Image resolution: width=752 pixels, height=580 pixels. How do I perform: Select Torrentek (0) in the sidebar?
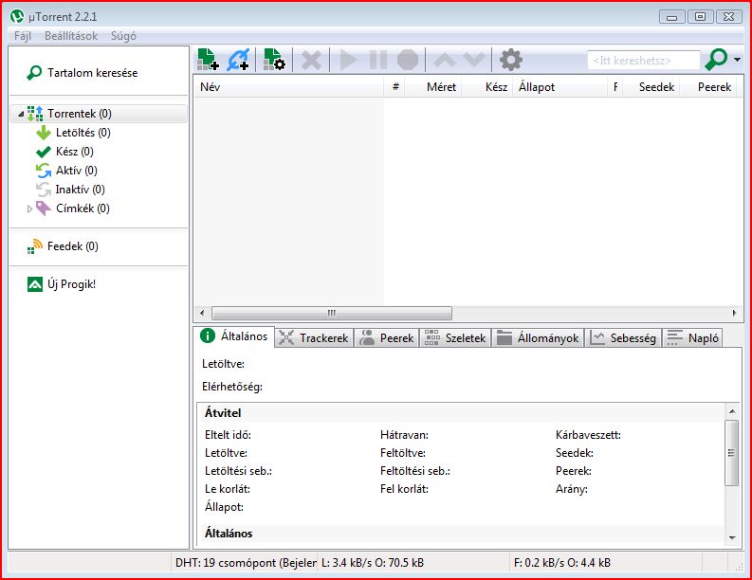coord(100,114)
